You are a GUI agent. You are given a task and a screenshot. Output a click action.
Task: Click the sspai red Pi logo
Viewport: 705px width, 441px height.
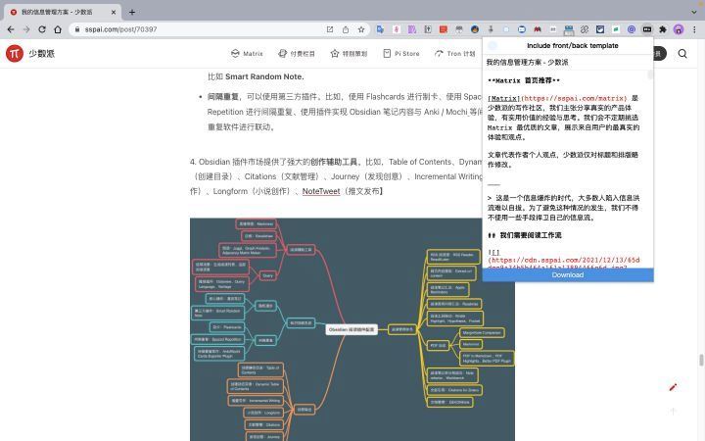(15, 54)
